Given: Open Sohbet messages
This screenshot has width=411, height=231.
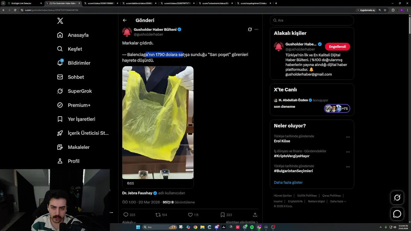Looking at the screenshot, I should [x=70, y=77].
